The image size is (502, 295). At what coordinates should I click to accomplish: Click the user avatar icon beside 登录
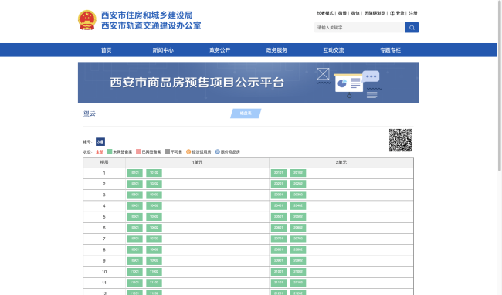click(x=392, y=13)
